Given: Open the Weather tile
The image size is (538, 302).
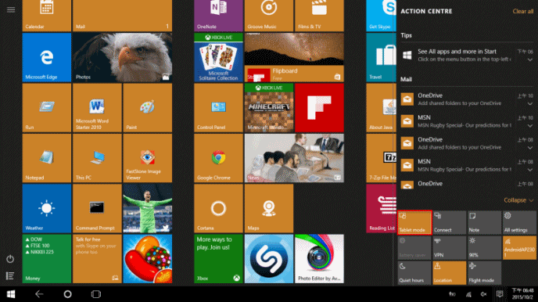Looking at the screenshot, I should click(47, 208).
